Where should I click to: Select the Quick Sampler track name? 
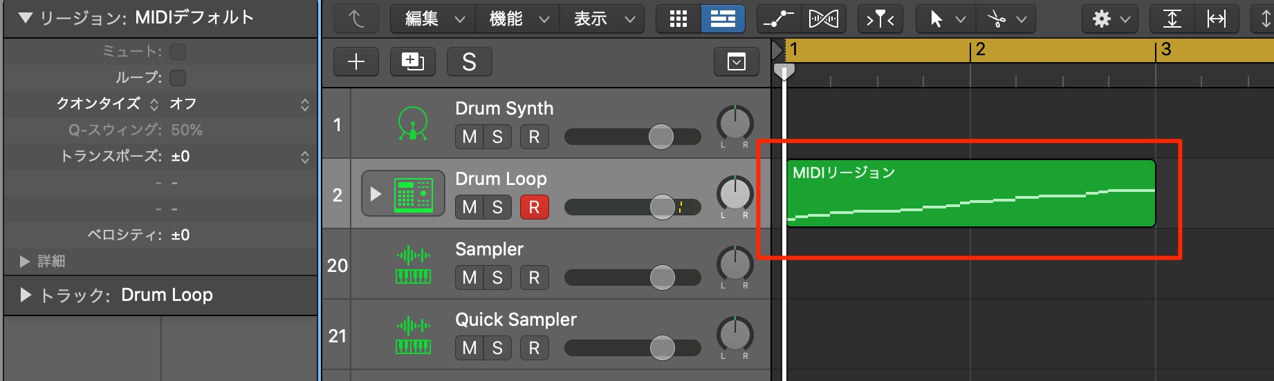pyautogui.click(x=516, y=320)
